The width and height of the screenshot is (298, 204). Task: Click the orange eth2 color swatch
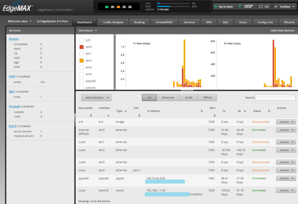pos(81,61)
